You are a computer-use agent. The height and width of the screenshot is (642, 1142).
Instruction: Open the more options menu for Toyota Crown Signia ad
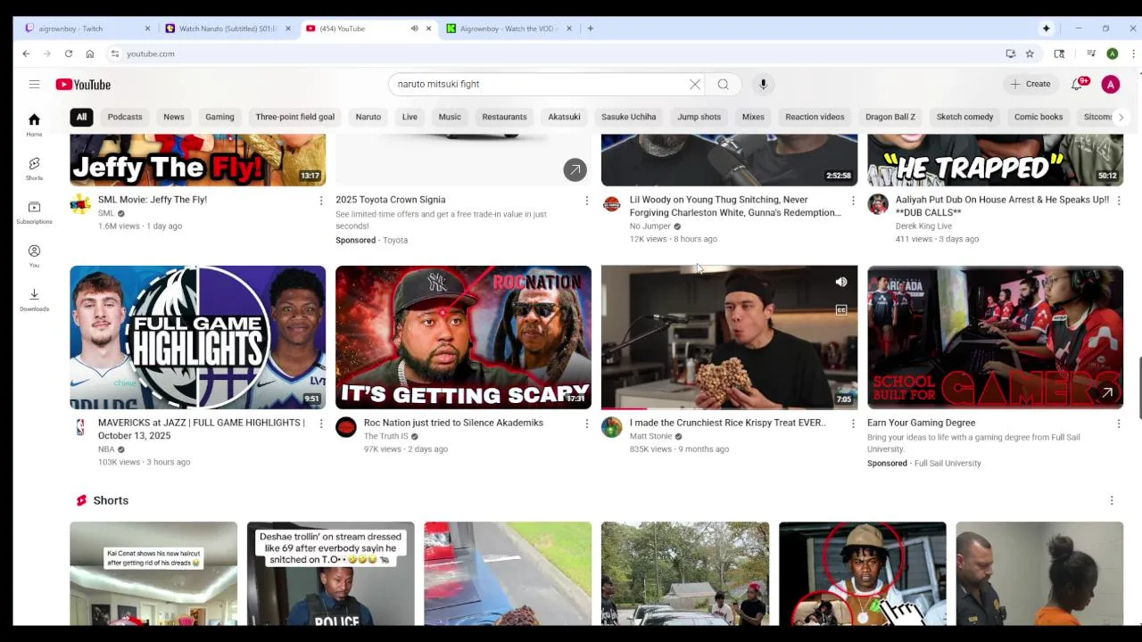click(x=586, y=201)
